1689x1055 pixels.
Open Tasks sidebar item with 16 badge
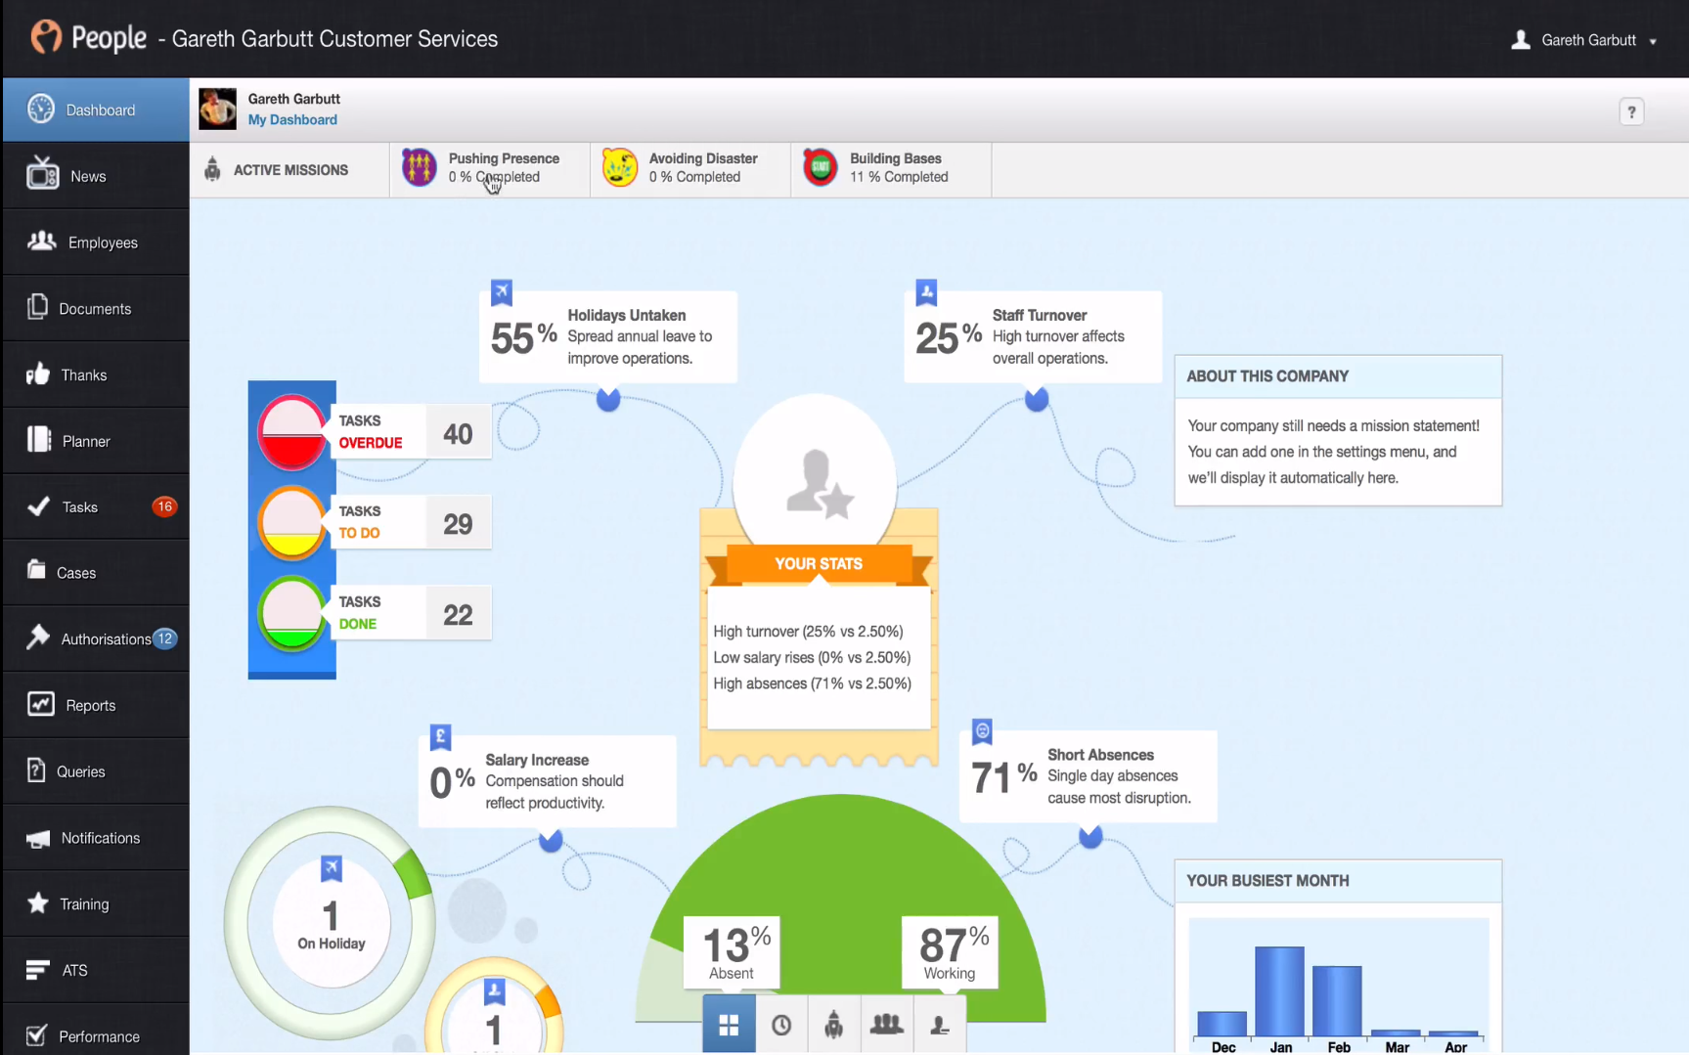point(96,506)
